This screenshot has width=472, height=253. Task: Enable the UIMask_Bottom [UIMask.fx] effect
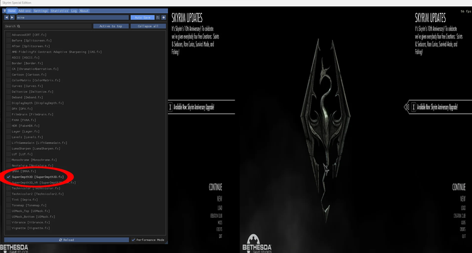click(x=8, y=216)
